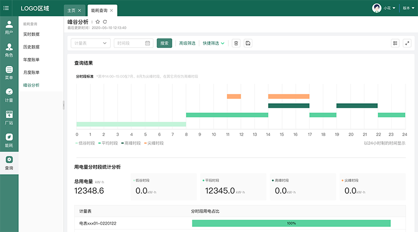Image resolution: width=418 pixels, height=232 pixels.
Task: Open the 角色 sidebar section
Action: [9, 50]
